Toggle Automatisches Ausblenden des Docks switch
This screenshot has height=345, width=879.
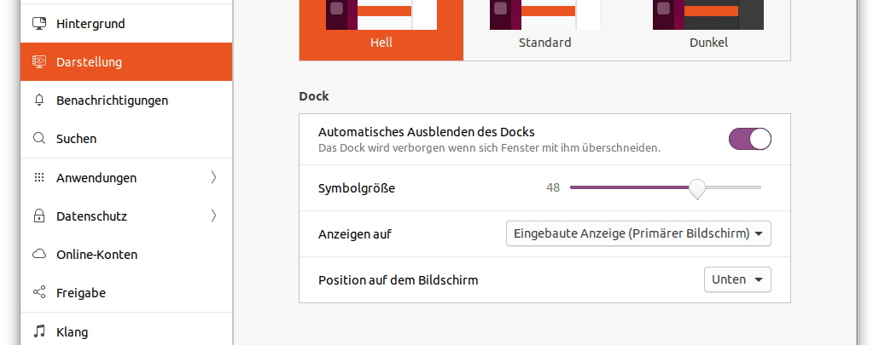coord(749,139)
